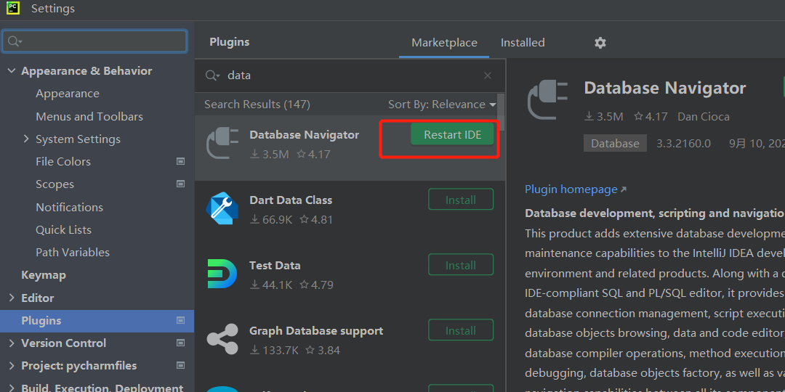This screenshot has width=785, height=392.
Task: Collapse the Appearance & Behavior section
Action: pos(12,71)
